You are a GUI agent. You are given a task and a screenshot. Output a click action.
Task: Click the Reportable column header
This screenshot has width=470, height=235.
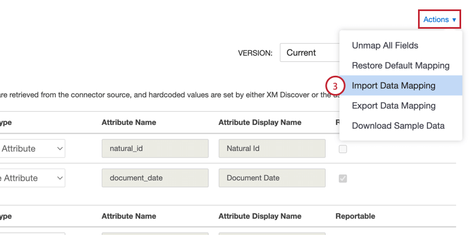[355, 216]
